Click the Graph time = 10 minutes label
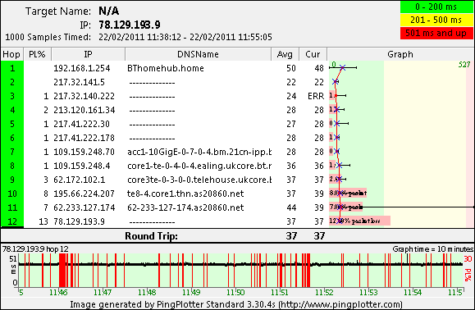Viewport: 475px width, 310px height. [433, 249]
